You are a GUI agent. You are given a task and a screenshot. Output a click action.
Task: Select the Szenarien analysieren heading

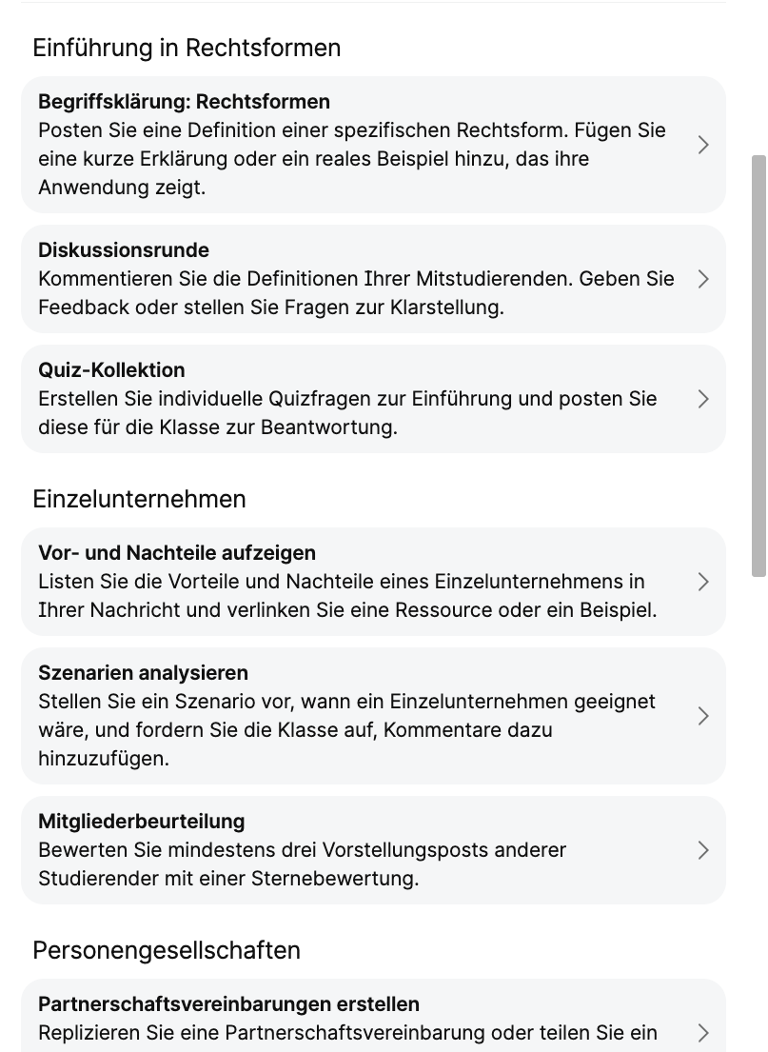pyautogui.click(x=143, y=673)
